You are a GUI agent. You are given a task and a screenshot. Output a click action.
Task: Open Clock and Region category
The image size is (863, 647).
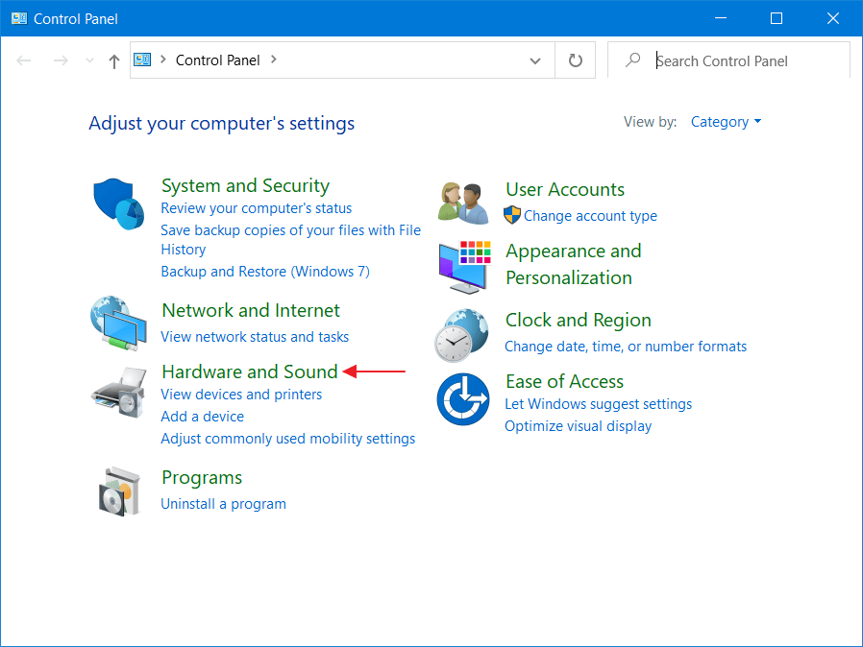(578, 320)
